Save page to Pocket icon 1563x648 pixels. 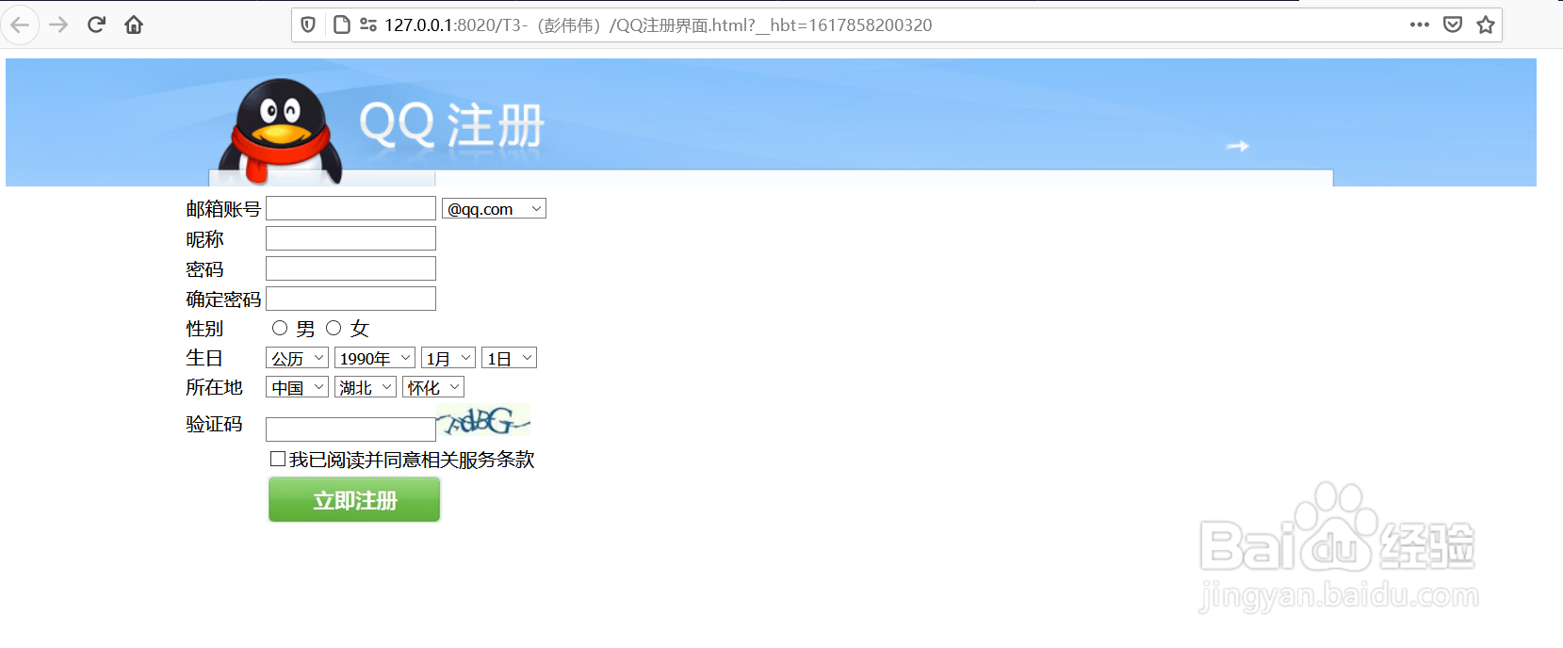[x=1453, y=24]
